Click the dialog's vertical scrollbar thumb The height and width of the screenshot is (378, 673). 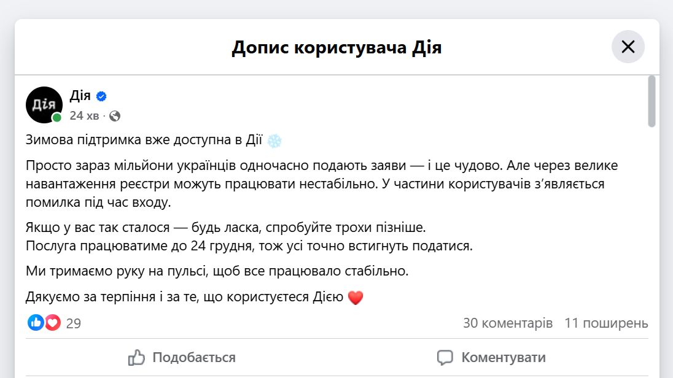(652, 101)
